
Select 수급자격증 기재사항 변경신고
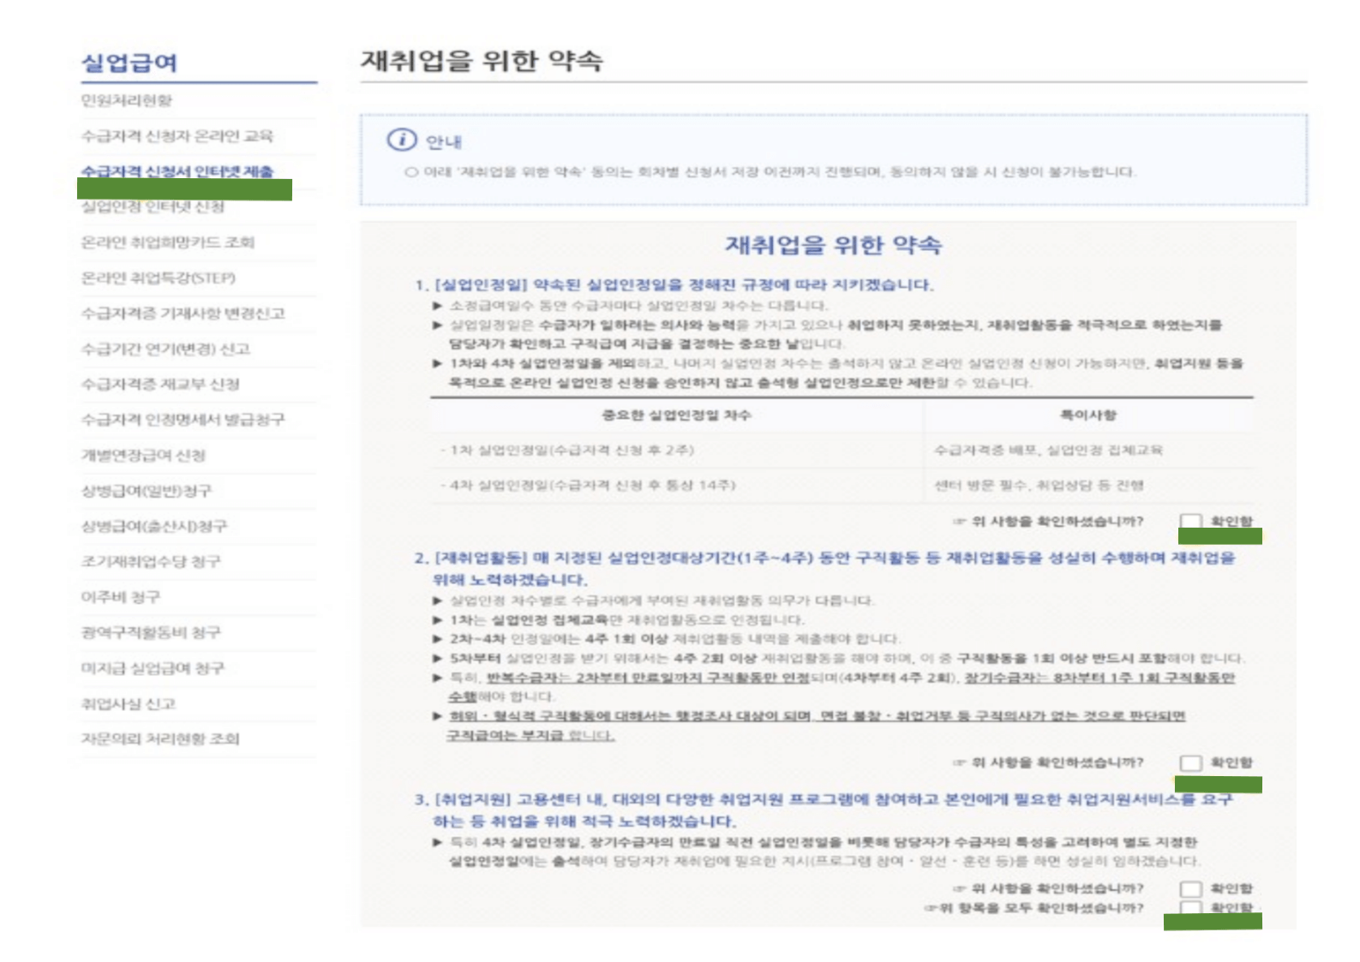pos(183,314)
